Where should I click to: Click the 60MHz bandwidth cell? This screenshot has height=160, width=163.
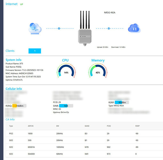pos(59,154)
